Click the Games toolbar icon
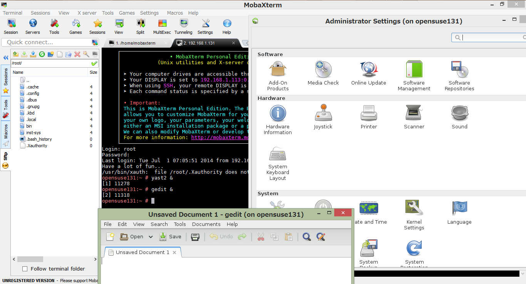The image size is (526, 284). [x=75, y=27]
